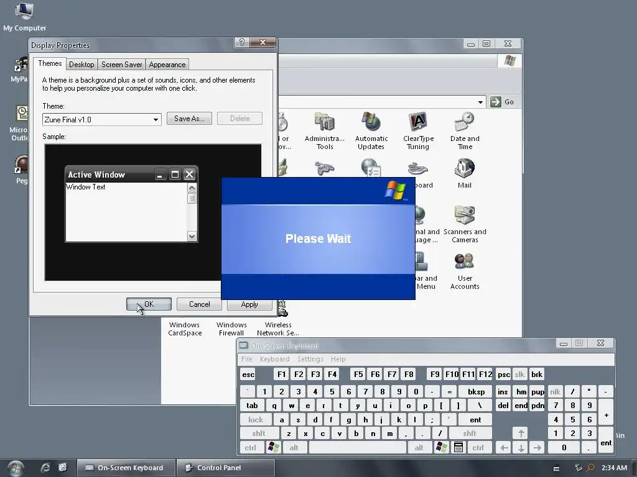Click the keyboard tray icon
This screenshot has height=477, width=637.
[x=557, y=468]
